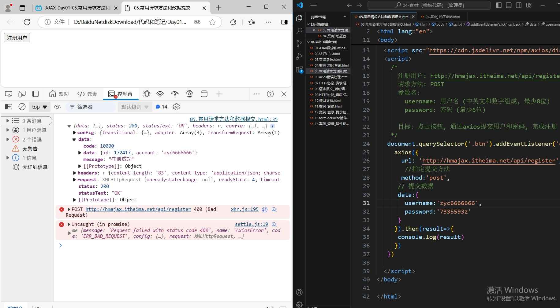Open the application panel icon tab
The width and height of the screenshot is (560, 308).
point(204,94)
